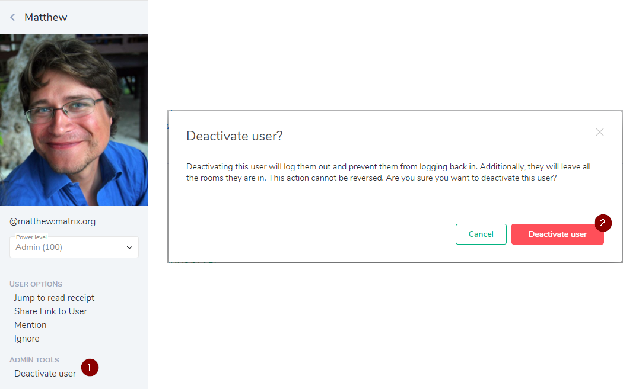Click the USER OPTIONS section heading
This screenshot has width=623, height=389.
pyautogui.click(x=36, y=284)
